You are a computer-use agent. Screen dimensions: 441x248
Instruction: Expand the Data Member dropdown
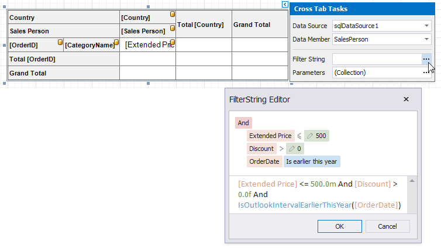[x=426, y=40]
